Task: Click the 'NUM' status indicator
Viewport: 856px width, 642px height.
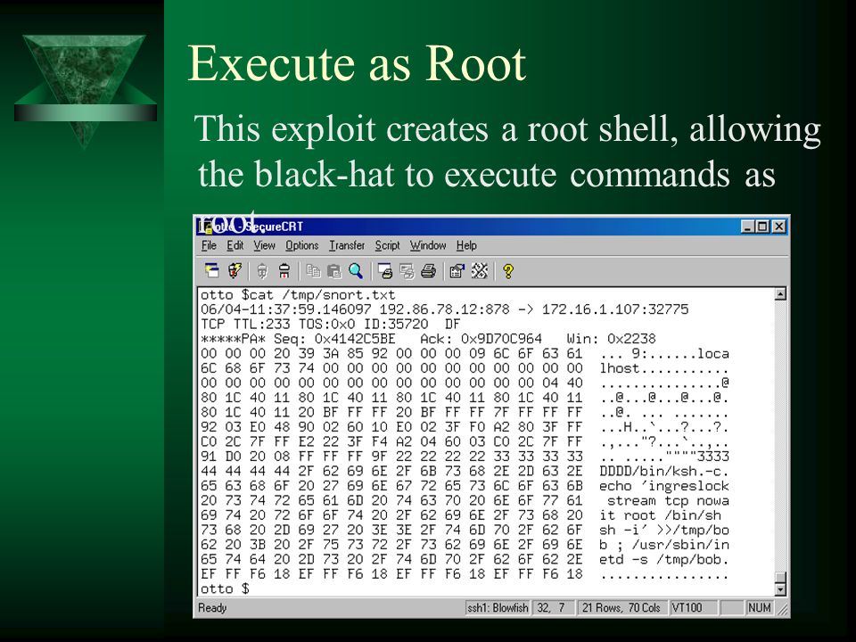Action: 760,607
